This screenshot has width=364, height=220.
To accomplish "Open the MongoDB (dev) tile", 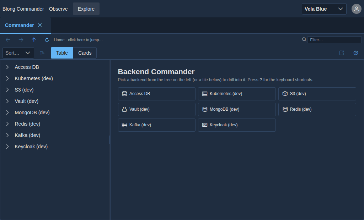I will click(237, 109).
